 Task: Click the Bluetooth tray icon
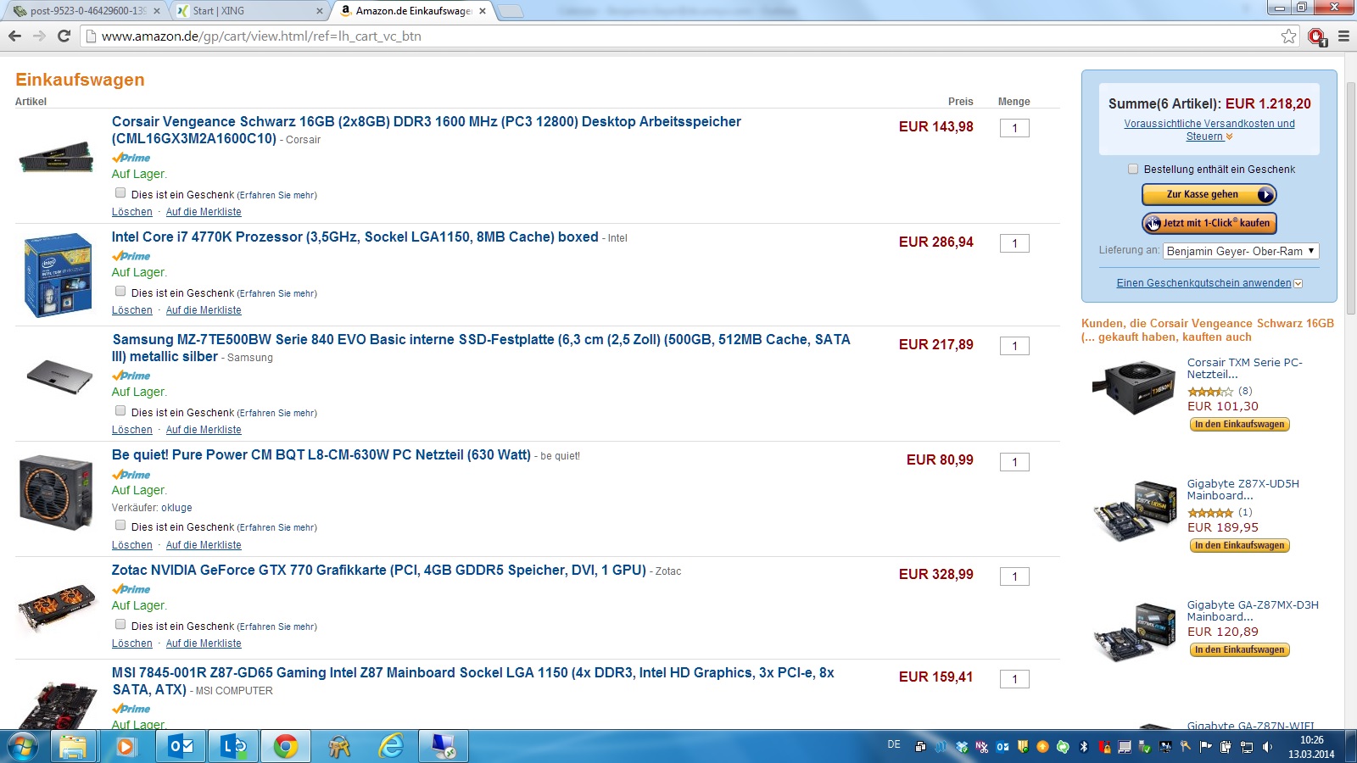coord(1084,747)
